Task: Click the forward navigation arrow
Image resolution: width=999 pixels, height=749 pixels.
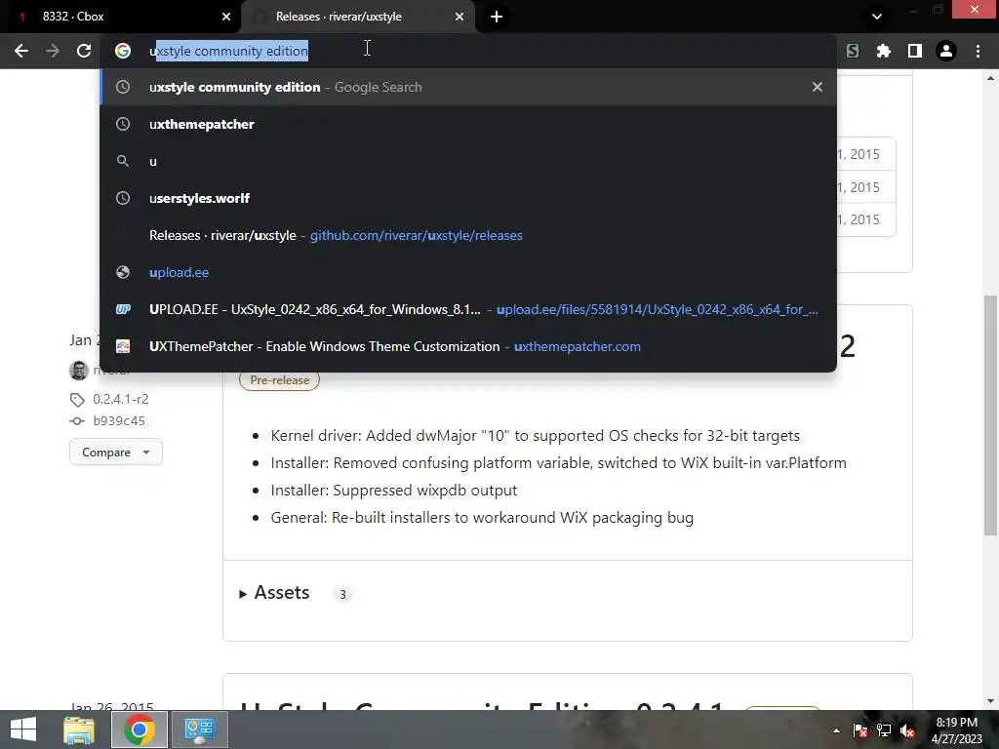Action: (53, 51)
